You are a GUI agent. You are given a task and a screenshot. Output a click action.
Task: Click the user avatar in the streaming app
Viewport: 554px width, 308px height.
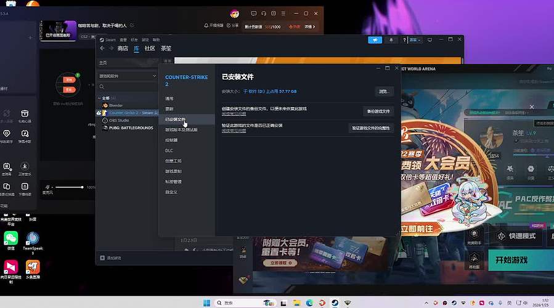click(235, 14)
